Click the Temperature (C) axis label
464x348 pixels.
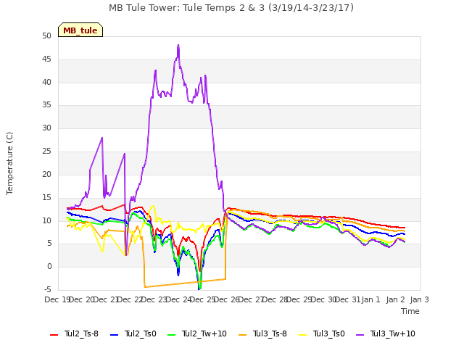(9, 163)
